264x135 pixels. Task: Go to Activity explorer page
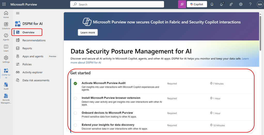(32, 72)
